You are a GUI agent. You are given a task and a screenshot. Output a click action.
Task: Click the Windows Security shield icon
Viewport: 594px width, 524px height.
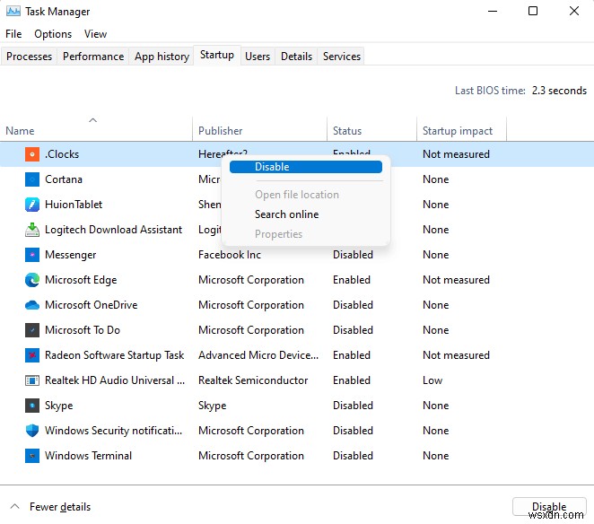(32, 431)
